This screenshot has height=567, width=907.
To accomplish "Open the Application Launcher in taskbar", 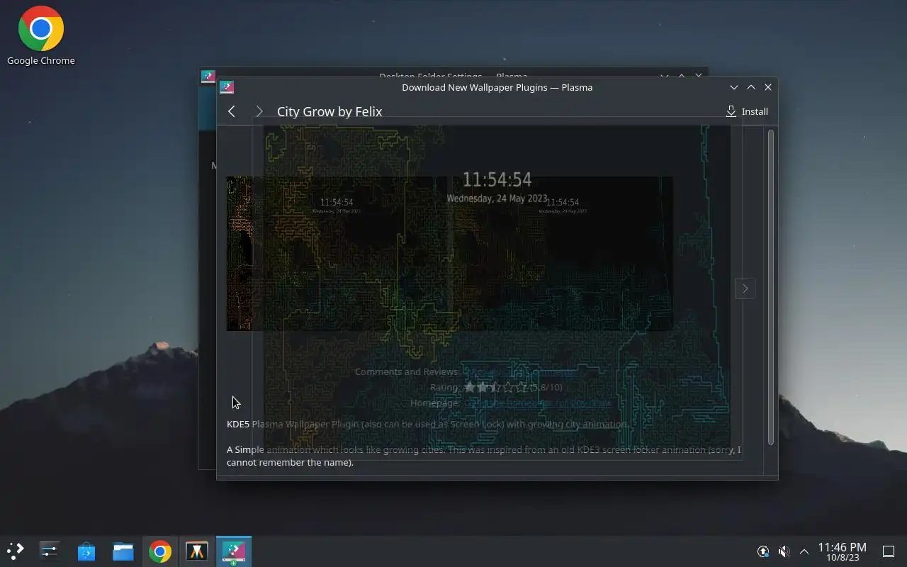I will point(15,551).
